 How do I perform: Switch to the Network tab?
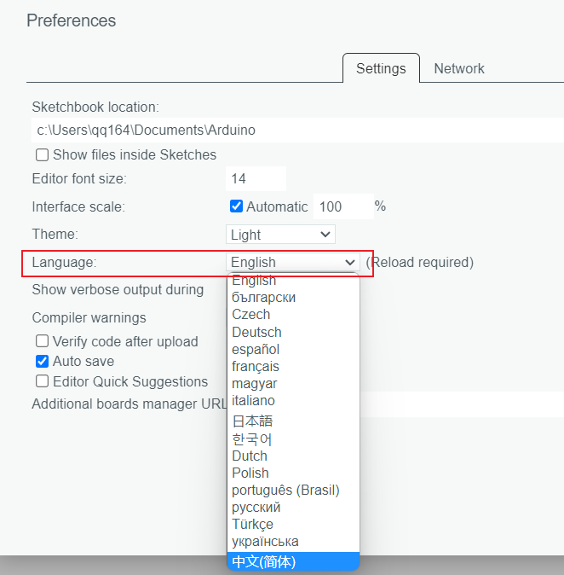tap(458, 68)
